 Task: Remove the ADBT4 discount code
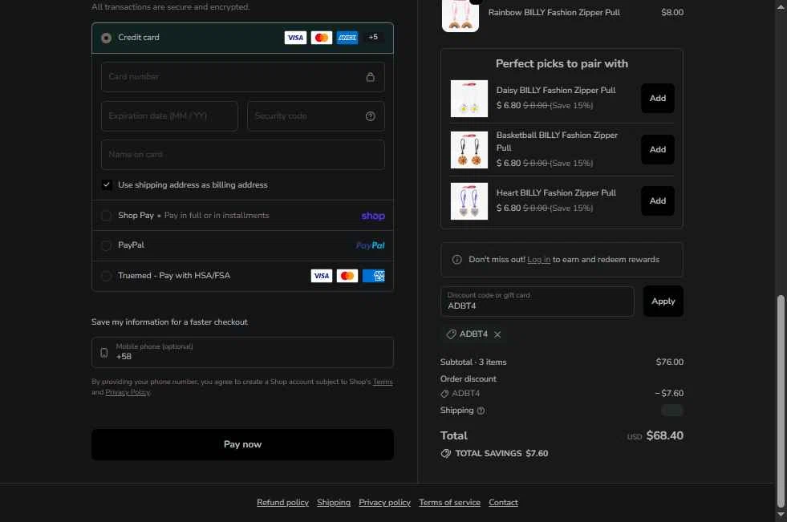coord(497,334)
